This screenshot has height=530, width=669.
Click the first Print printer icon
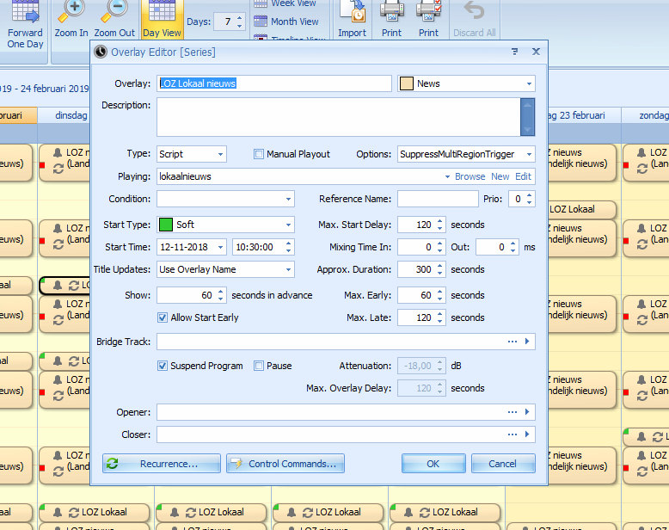click(391, 12)
